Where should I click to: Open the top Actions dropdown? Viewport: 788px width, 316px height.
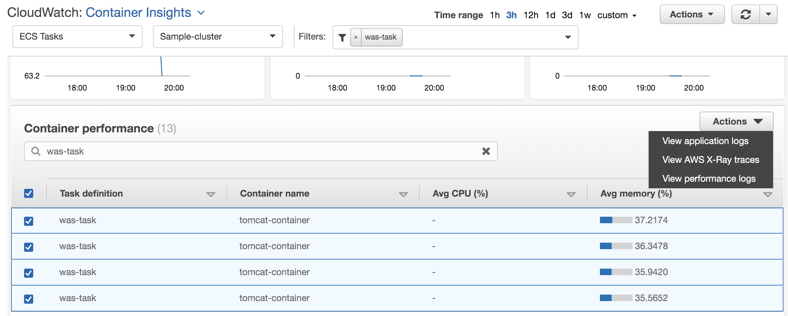tap(692, 15)
